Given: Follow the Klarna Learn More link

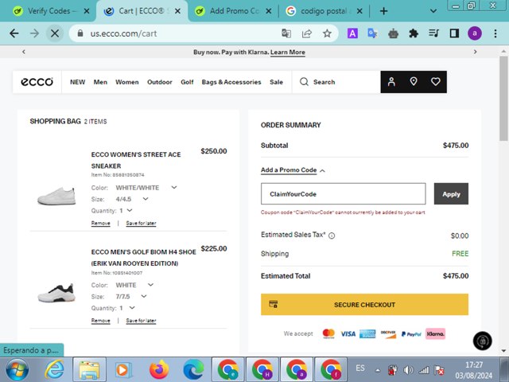Looking at the screenshot, I should [288, 53].
